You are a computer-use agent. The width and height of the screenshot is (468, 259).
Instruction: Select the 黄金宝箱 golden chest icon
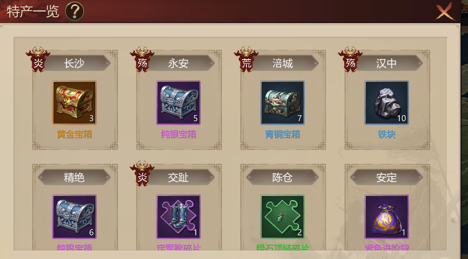(74, 103)
